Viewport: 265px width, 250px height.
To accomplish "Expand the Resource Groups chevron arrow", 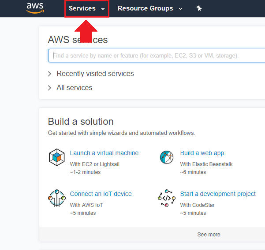I will 180,9.
